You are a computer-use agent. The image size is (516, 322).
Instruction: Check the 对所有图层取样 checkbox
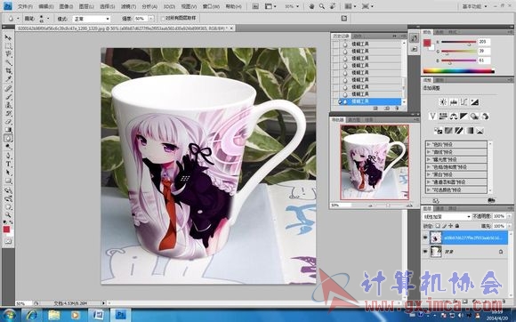163,18
